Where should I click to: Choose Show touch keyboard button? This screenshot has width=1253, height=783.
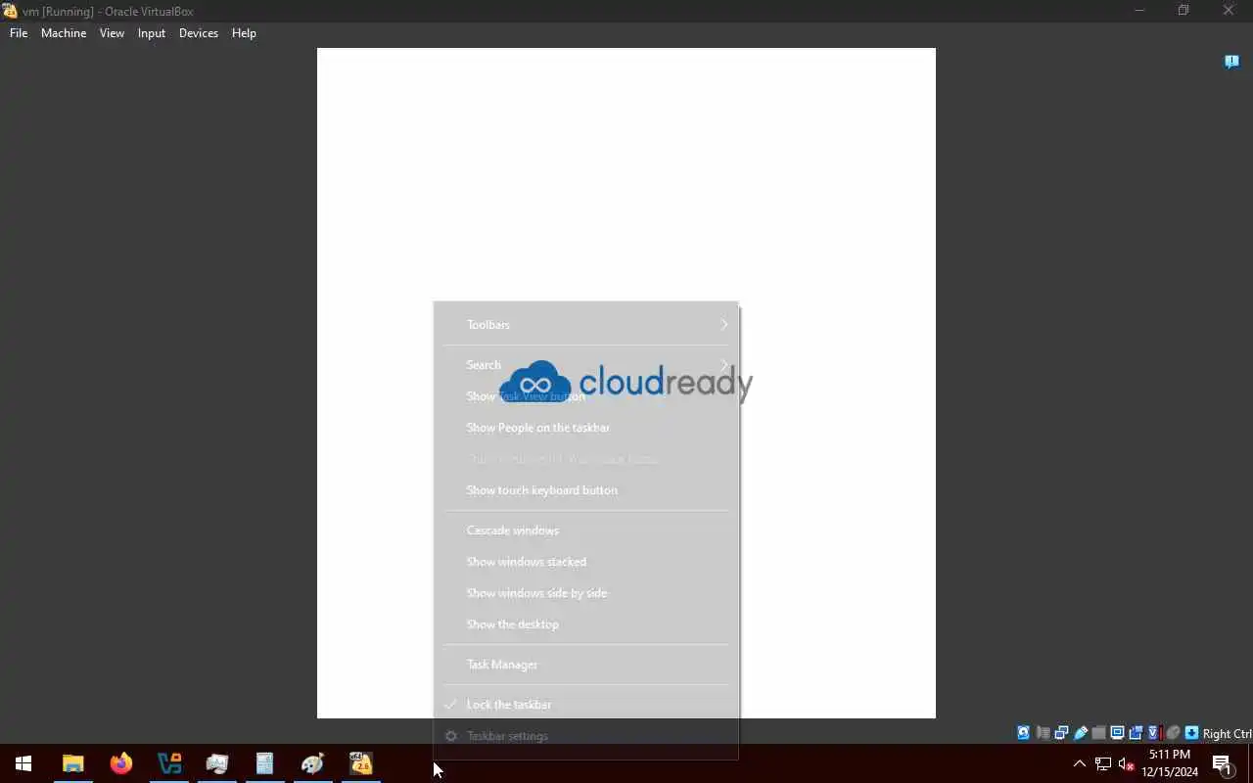click(586, 489)
